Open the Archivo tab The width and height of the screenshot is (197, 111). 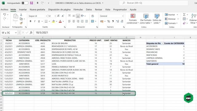click(x=4, y=10)
